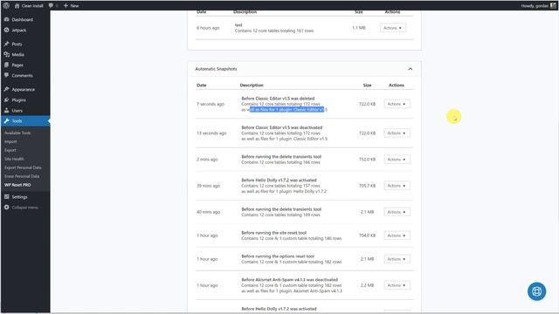This screenshot has width=559, height=314.
Task: Click the Pages icon in sidebar
Action: 6,65
